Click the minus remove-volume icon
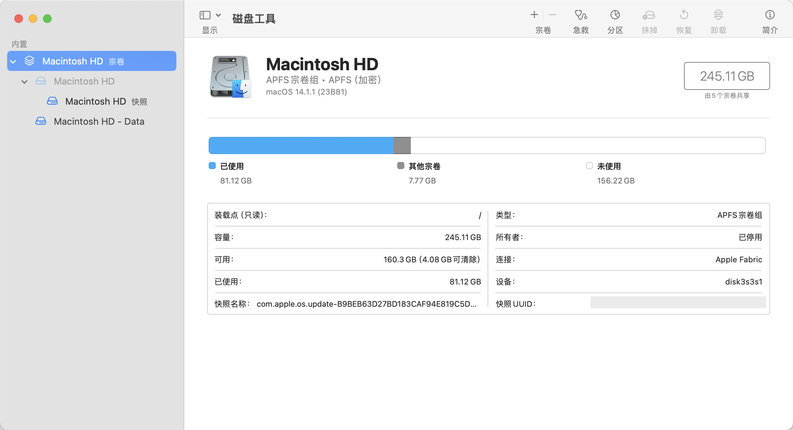This screenshot has height=430, width=793. 552,15
